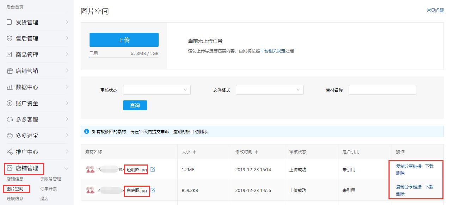Open the 审核状态 dropdown

pyautogui.click(x=157, y=90)
